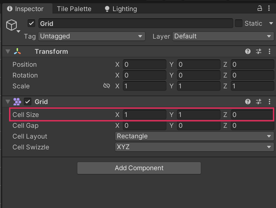276x208 pixels.
Task: Open the Layer dropdown showing Default
Action: tap(223, 36)
